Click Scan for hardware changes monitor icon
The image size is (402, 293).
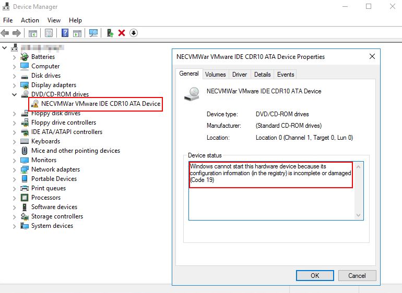click(93, 33)
